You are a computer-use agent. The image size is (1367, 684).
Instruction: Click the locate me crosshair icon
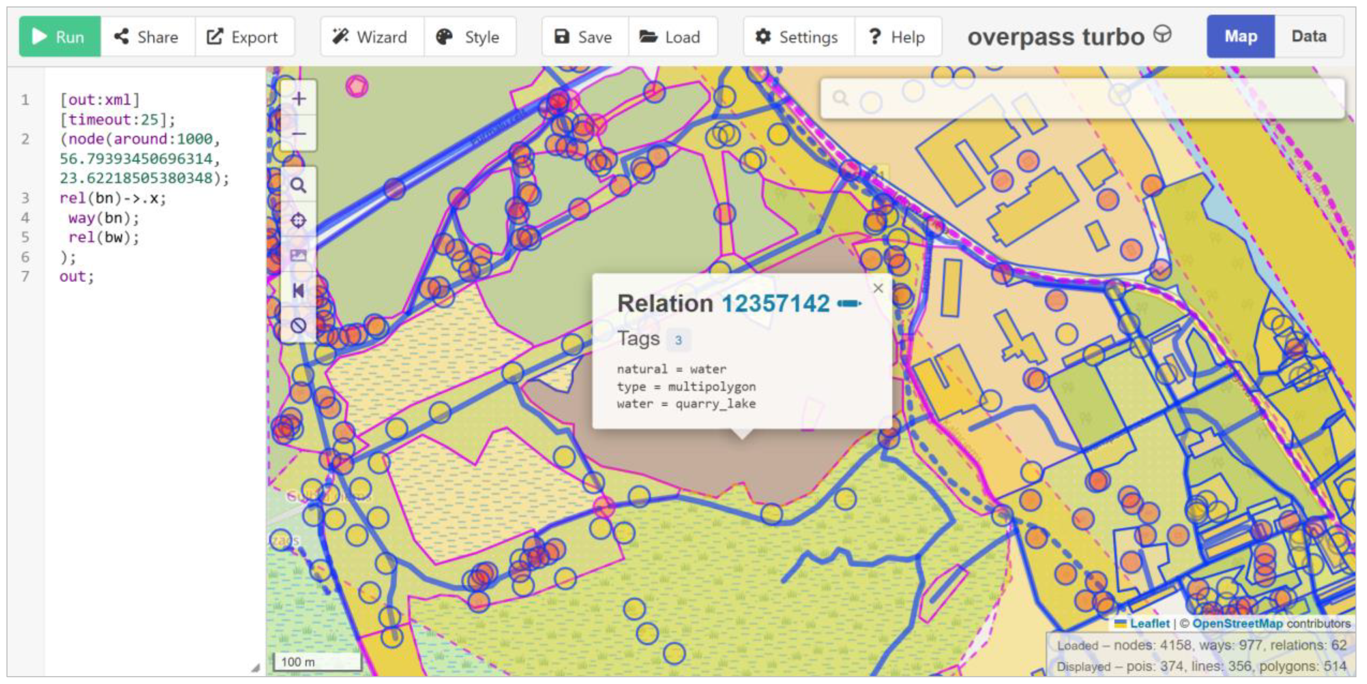[x=299, y=220]
